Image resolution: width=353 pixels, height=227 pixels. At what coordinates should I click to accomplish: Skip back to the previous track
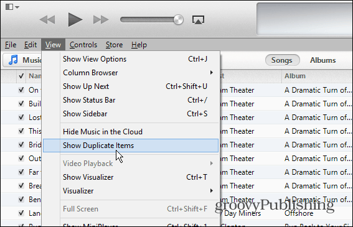click(47, 20)
